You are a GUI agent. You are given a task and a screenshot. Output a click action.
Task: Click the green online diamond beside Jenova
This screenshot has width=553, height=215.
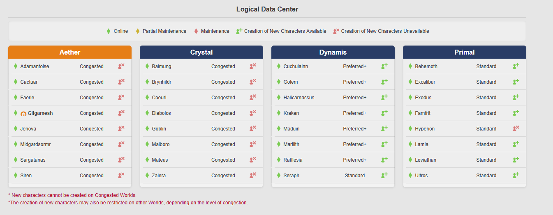pos(16,129)
